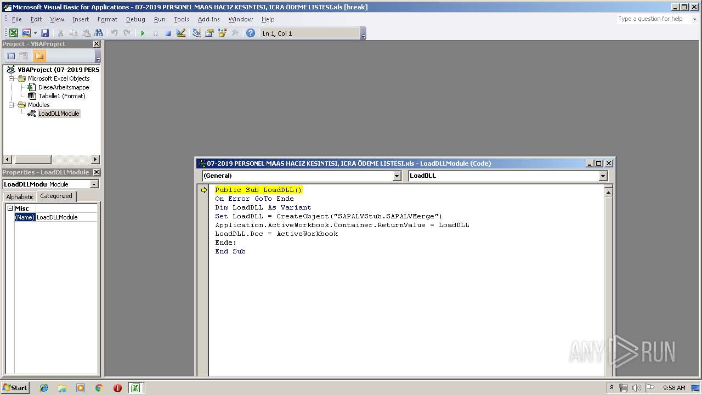
Task: Click View Code icon in Project panel
Action: pyautogui.click(x=11, y=56)
